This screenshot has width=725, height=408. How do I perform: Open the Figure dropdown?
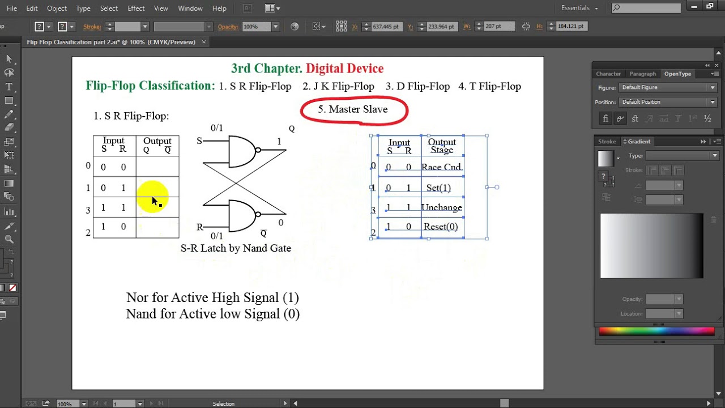(668, 87)
